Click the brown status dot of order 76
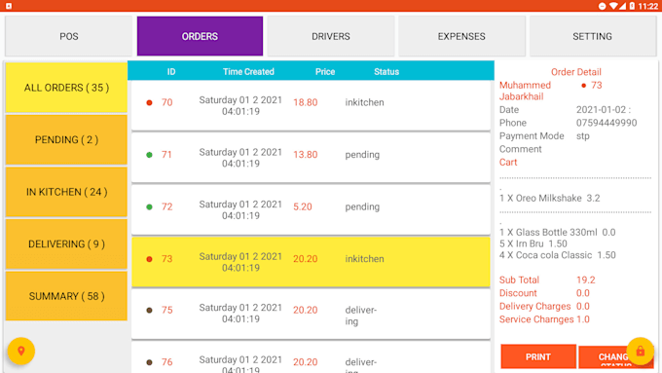 tap(149, 362)
